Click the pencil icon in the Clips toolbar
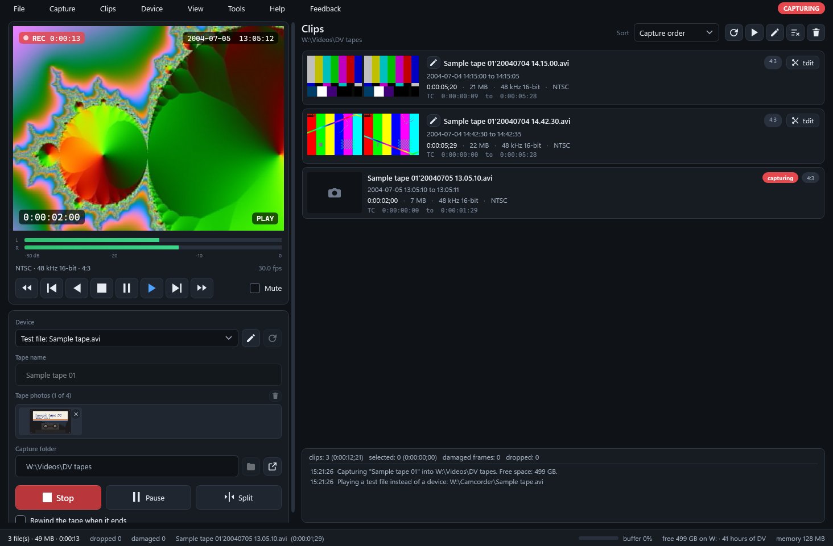The image size is (833, 546). [775, 32]
